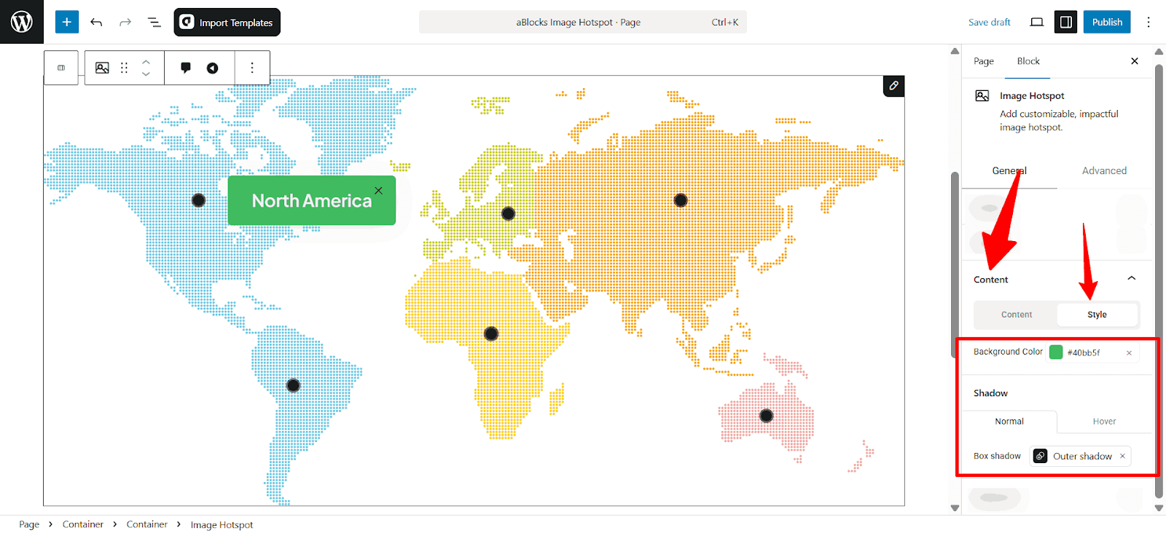The width and height of the screenshot is (1166, 533).
Task: Click the #40bb5f color value
Action: tap(1084, 352)
